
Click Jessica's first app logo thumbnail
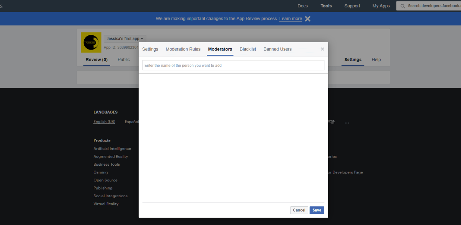[x=91, y=42]
